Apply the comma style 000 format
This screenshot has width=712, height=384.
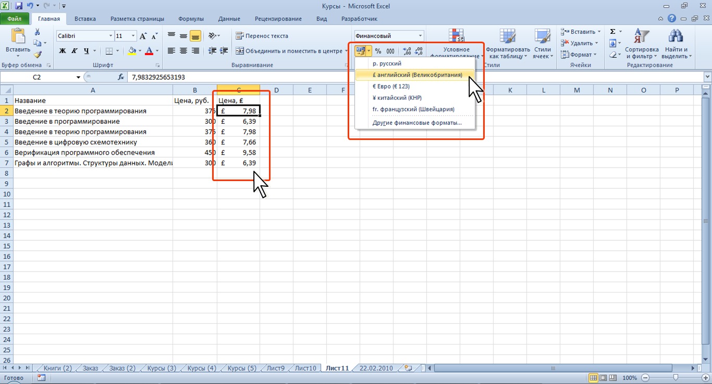[x=390, y=51]
